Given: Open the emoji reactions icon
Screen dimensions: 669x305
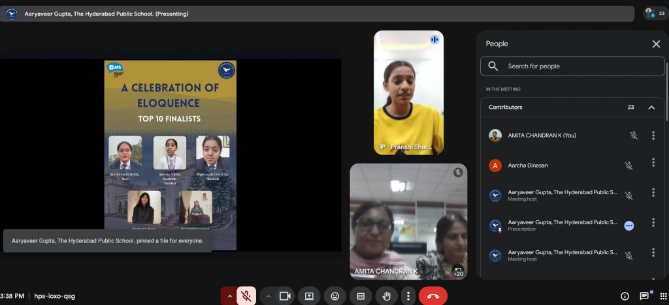Looking at the screenshot, I should coord(335,296).
